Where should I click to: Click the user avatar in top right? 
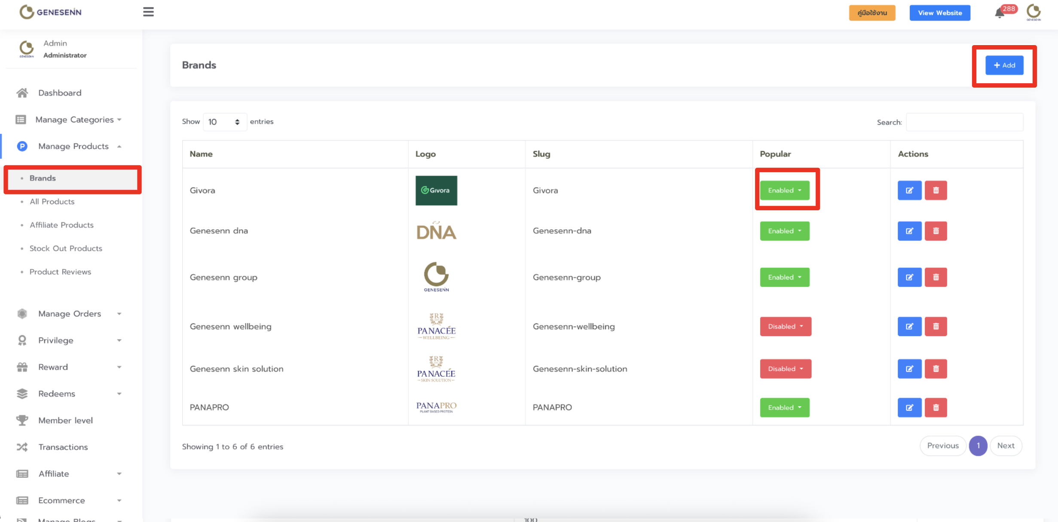point(1033,12)
